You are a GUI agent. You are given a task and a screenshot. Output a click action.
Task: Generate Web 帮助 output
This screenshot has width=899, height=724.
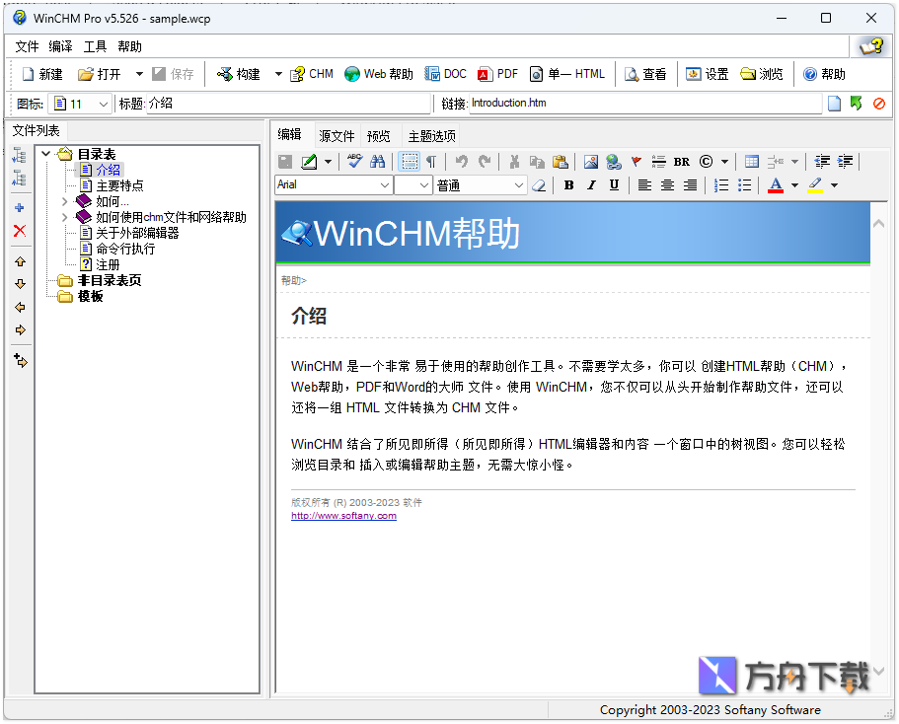[379, 73]
